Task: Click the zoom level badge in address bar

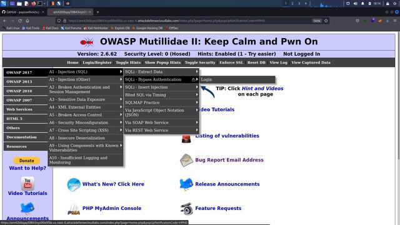Action: pyautogui.click(x=317, y=21)
